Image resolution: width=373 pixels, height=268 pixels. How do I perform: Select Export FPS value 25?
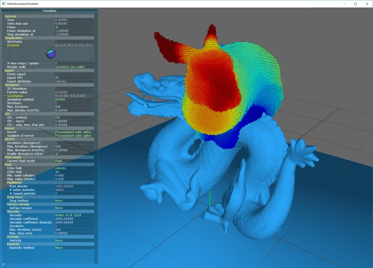[75, 78]
